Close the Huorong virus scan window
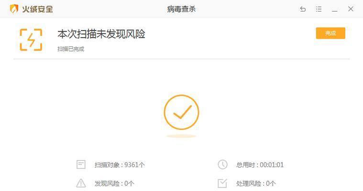363x191 pixels. click(x=351, y=9)
